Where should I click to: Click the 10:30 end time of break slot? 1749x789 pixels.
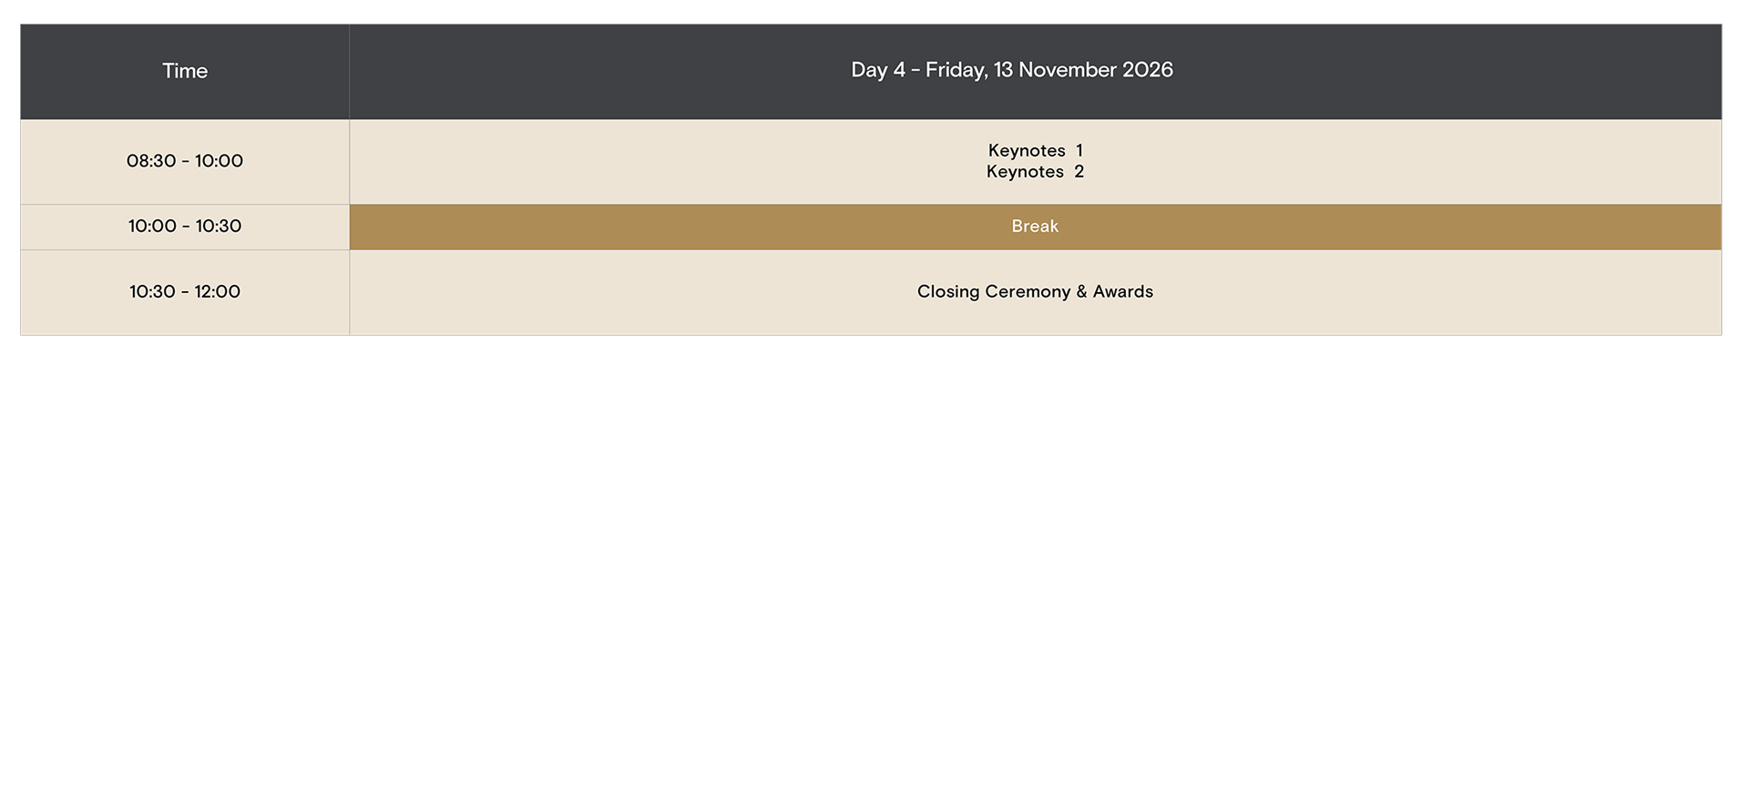pyautogui.click(x=219, y=227)
